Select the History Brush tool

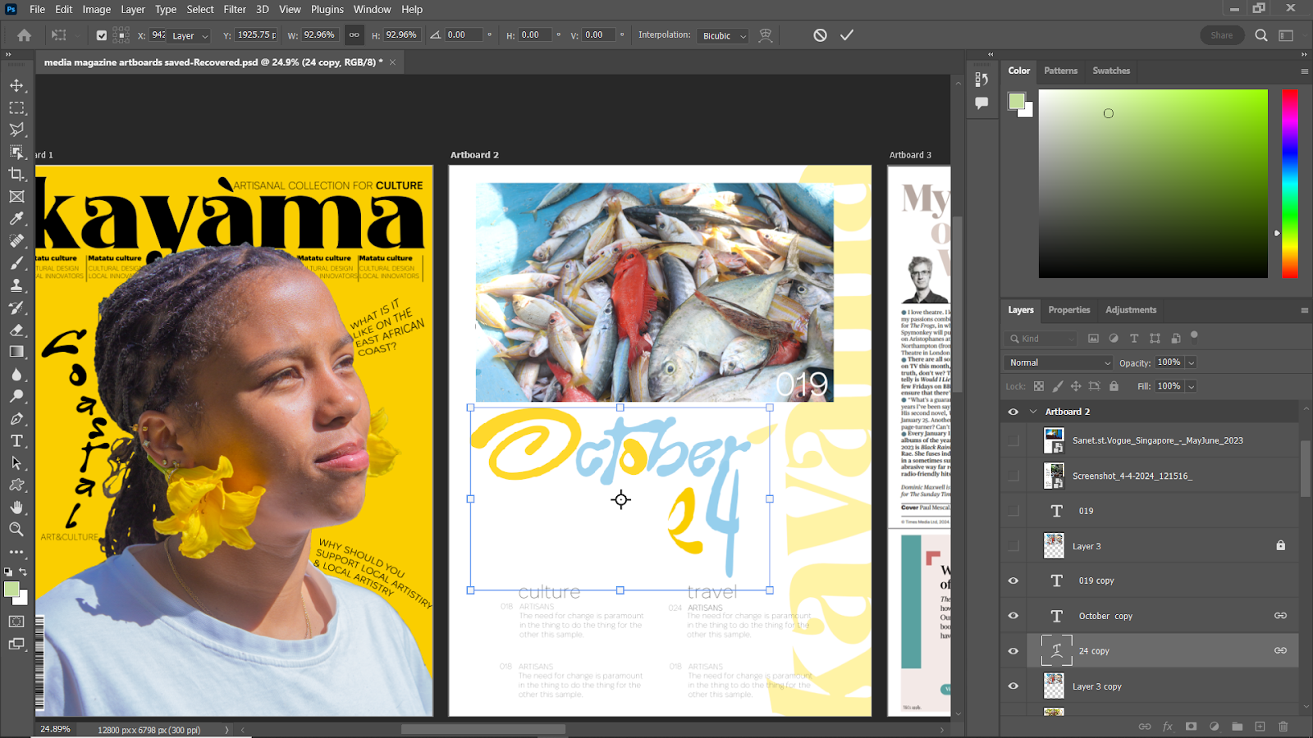point(16,307)
